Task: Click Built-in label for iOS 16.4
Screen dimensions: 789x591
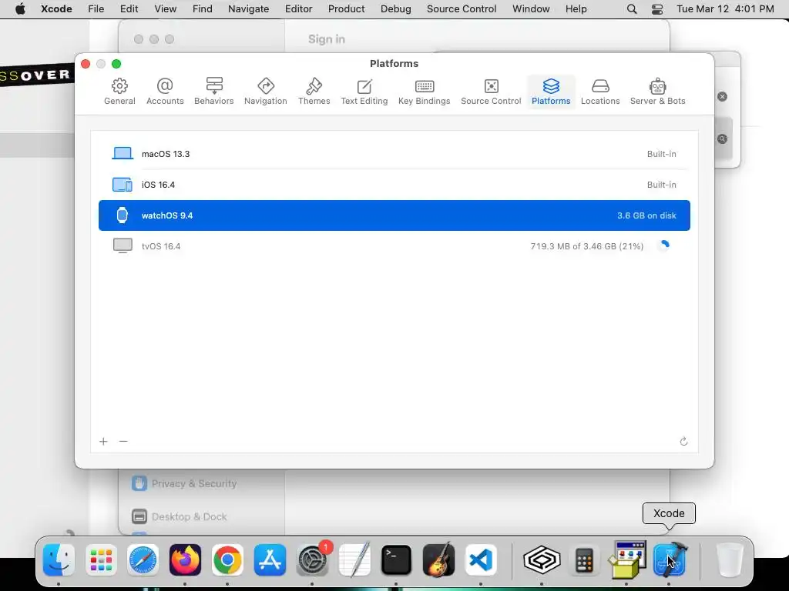Action: coord(661,185)
